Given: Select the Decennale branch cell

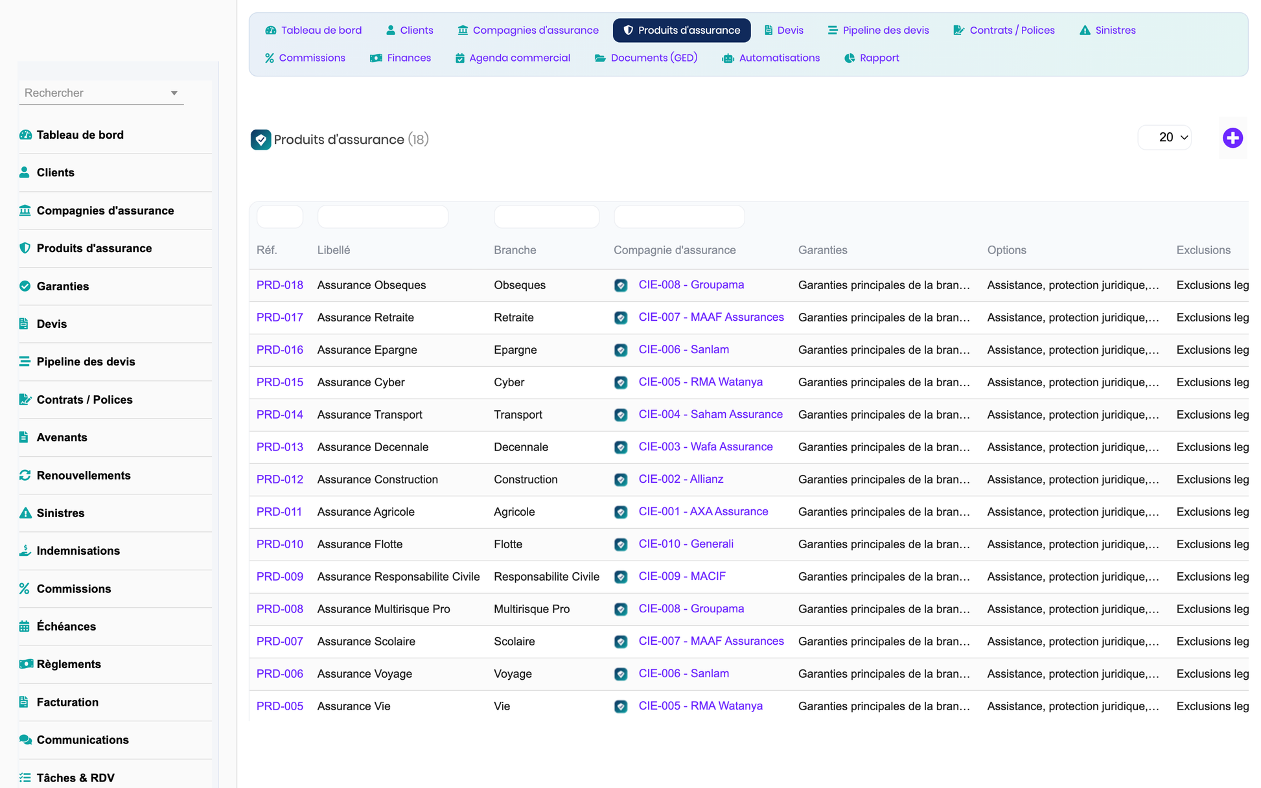Looking at the screenshot, I should coord(521,447).
